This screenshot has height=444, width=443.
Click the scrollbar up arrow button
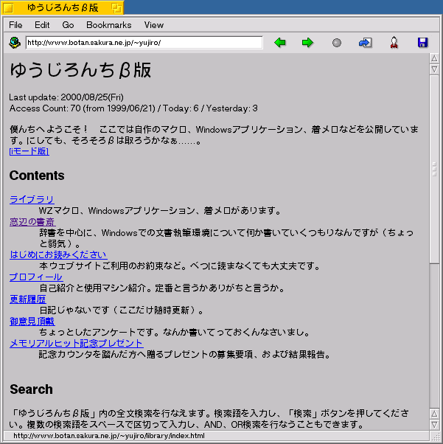[x=434, y=59]
